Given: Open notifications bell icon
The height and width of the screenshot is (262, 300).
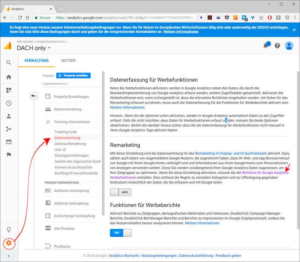Looking at the screenshot, I should point(266,45).
